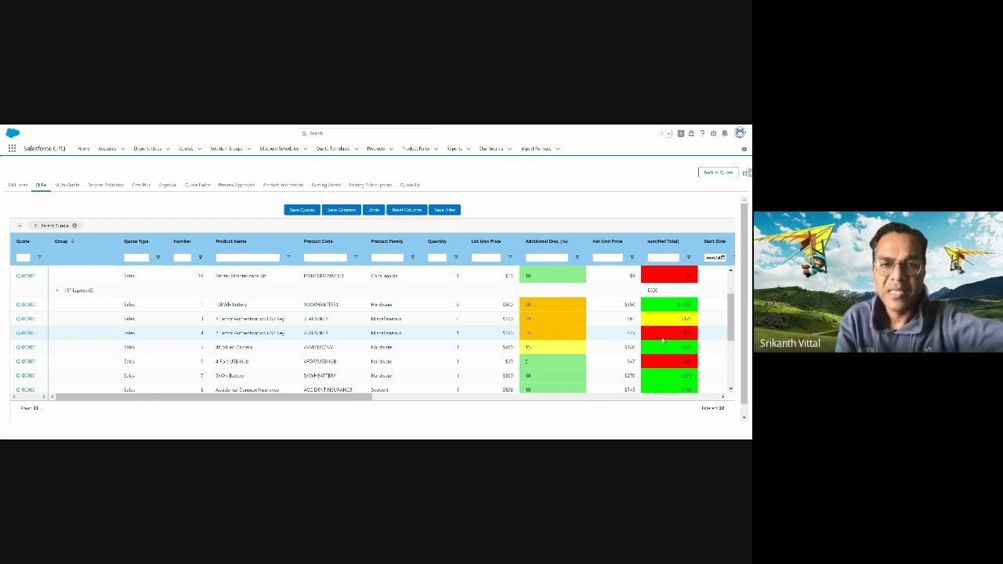This screenshot has width=1003, height=564.
Task: Click the Back to Quote button
Action: tap(718, 172)
